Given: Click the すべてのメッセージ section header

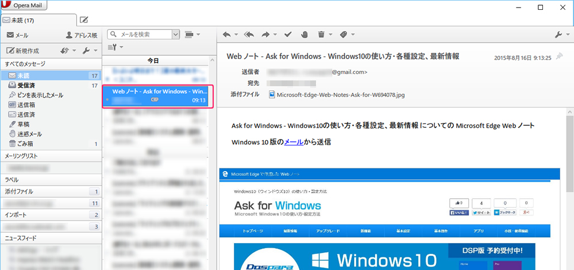Looking at the screenshot, I should pos(51,64).
